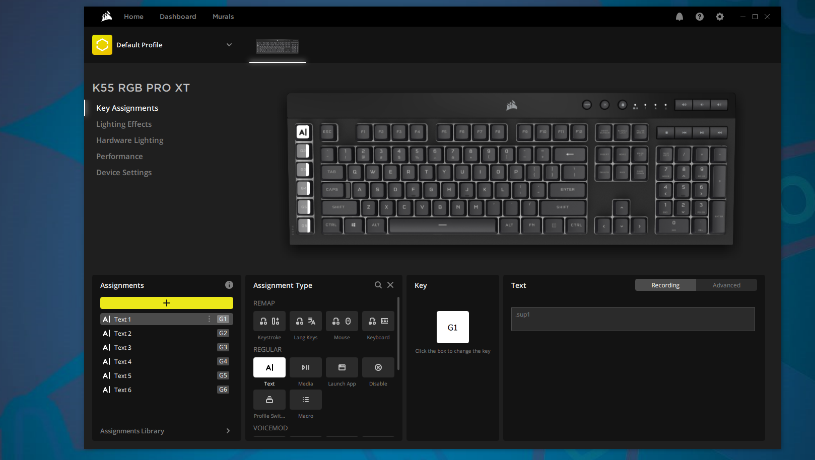
Task: Click the text input field containing .sup1
Action: click(x=633, y=319)
